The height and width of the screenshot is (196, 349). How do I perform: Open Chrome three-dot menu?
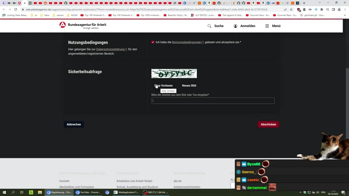coord(345,10)
